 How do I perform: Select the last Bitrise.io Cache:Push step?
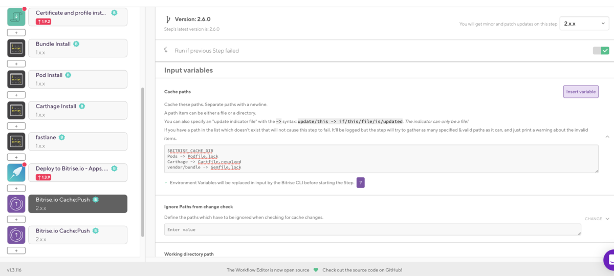(78, 235)
